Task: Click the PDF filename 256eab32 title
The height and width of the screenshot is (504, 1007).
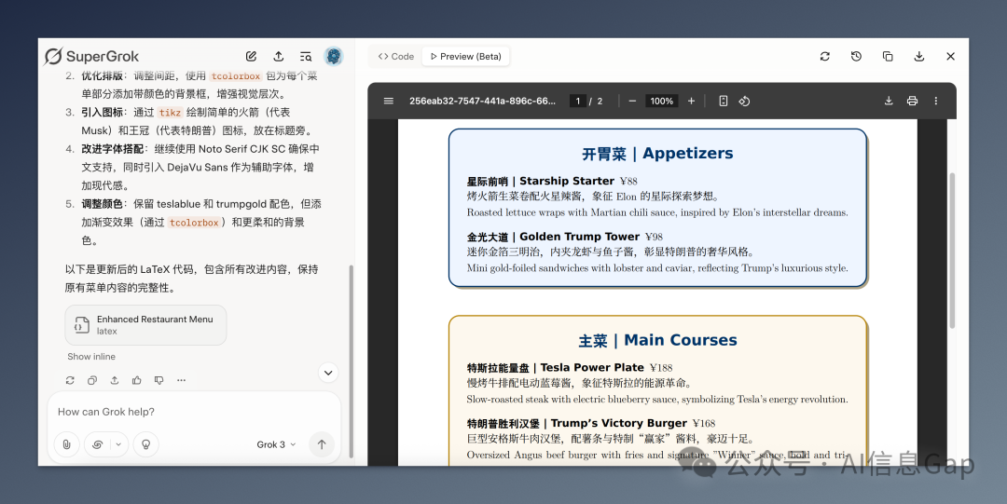Action: point(482,101)
